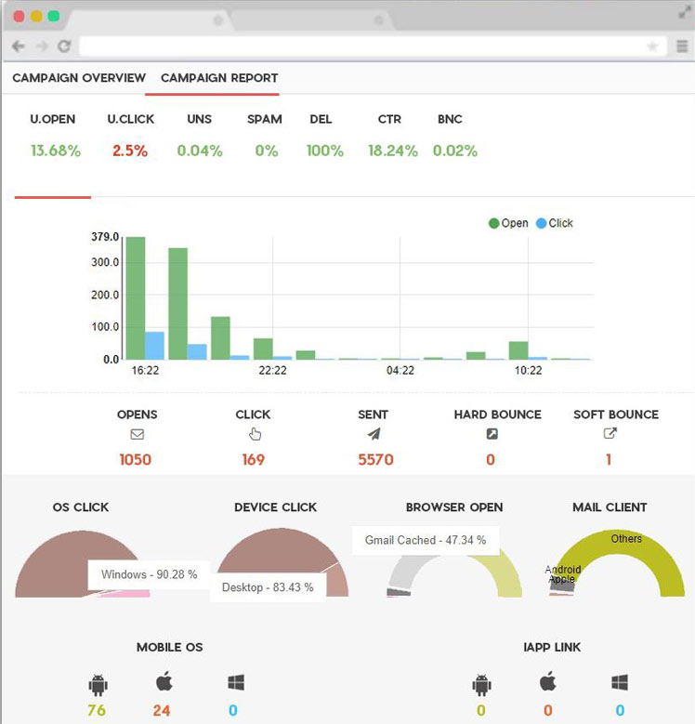Click the hand pointer icon under Click
Image resolution: width=695 pixels, height=724 pixels.
255,434
